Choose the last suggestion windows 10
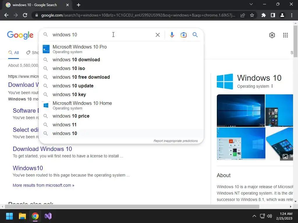Image resolution: width=298 pixels, height=223 pixels. [x=121, y=133]
